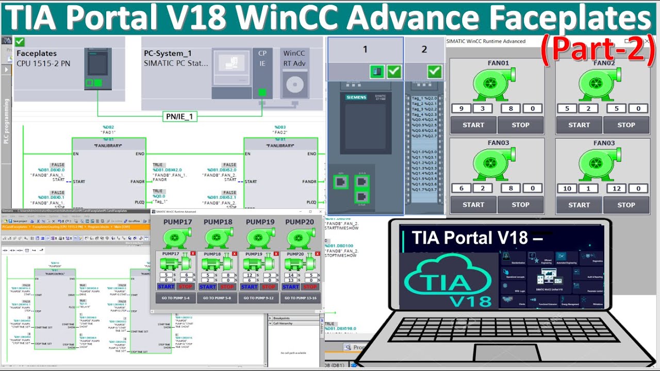Select the slot 1 column header
660x371 pixels.
(365, 50)
